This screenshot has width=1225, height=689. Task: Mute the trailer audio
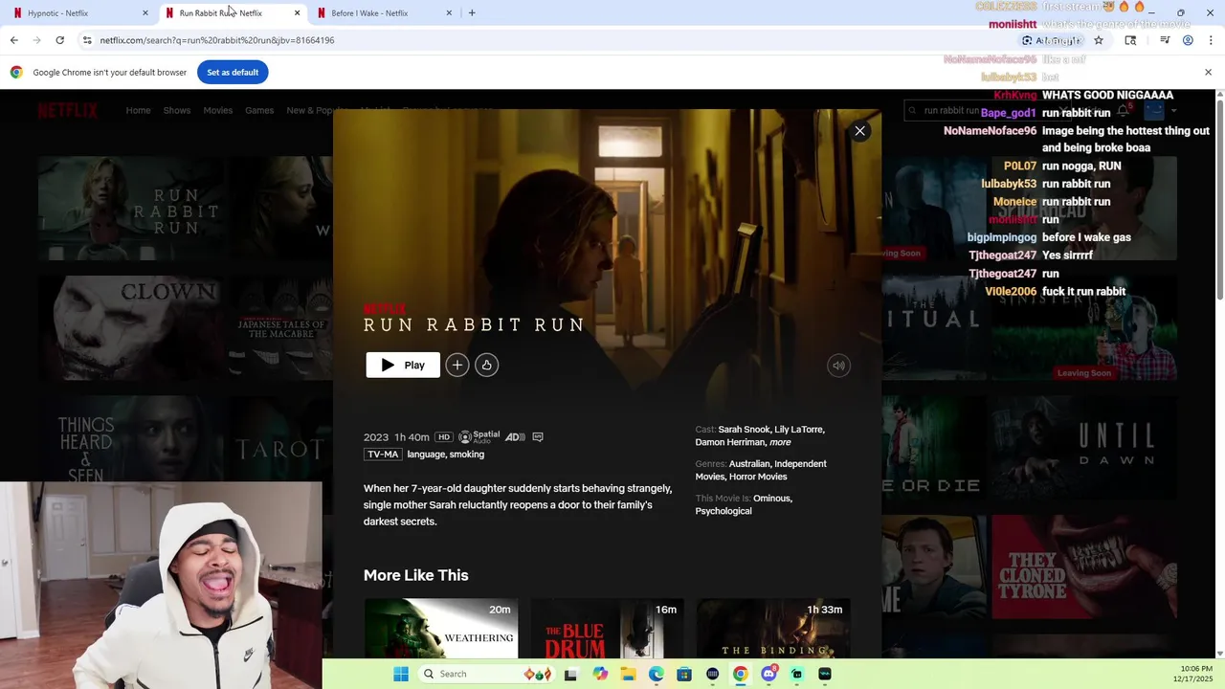[838, 365]
